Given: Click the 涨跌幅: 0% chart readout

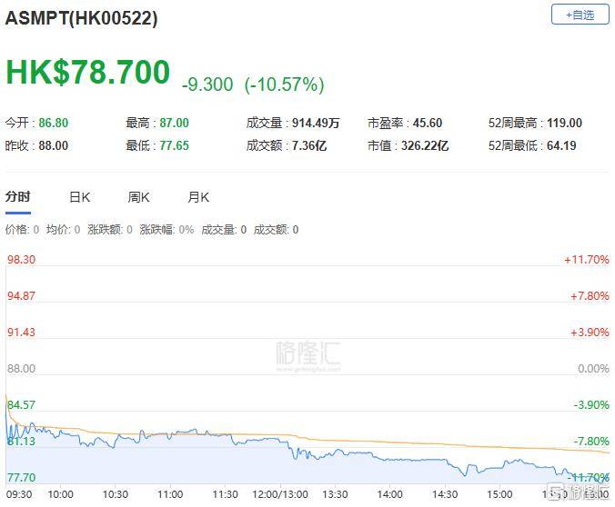Looking at the screenshot, I should tap(166, 230).
